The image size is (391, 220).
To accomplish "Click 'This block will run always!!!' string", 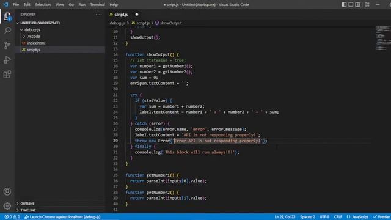I will coord(199,152).
